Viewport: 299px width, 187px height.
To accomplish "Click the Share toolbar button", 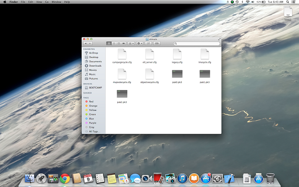I will coord(148,43).
